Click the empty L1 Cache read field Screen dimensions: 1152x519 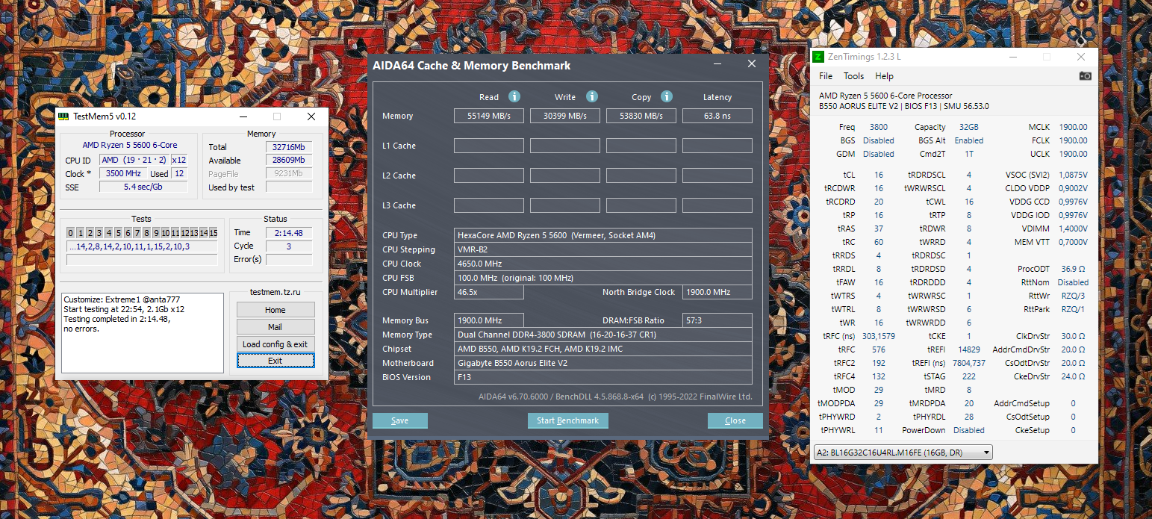(x=489, y=146)
